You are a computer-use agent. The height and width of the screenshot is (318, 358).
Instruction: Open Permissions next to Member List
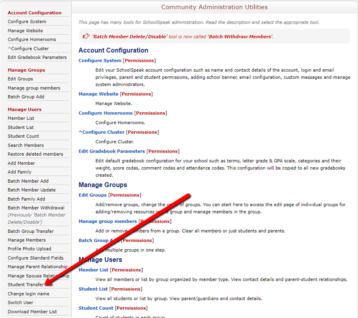pos(126,270)
